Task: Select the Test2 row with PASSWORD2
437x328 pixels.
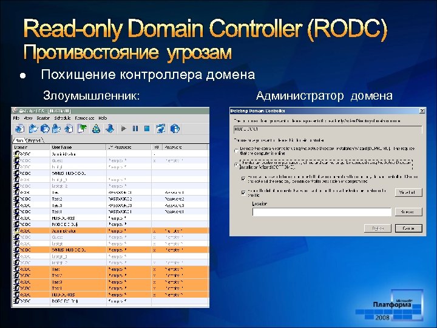Action: pyautogui.click(x=110, y=199)
